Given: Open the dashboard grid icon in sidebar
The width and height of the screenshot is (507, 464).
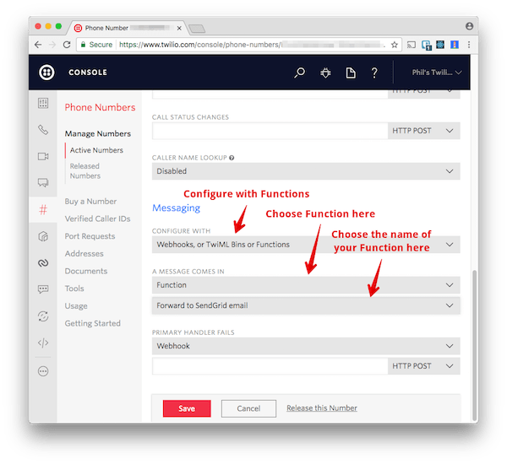Looking at the screenshot, I should (x=43, y=103).
